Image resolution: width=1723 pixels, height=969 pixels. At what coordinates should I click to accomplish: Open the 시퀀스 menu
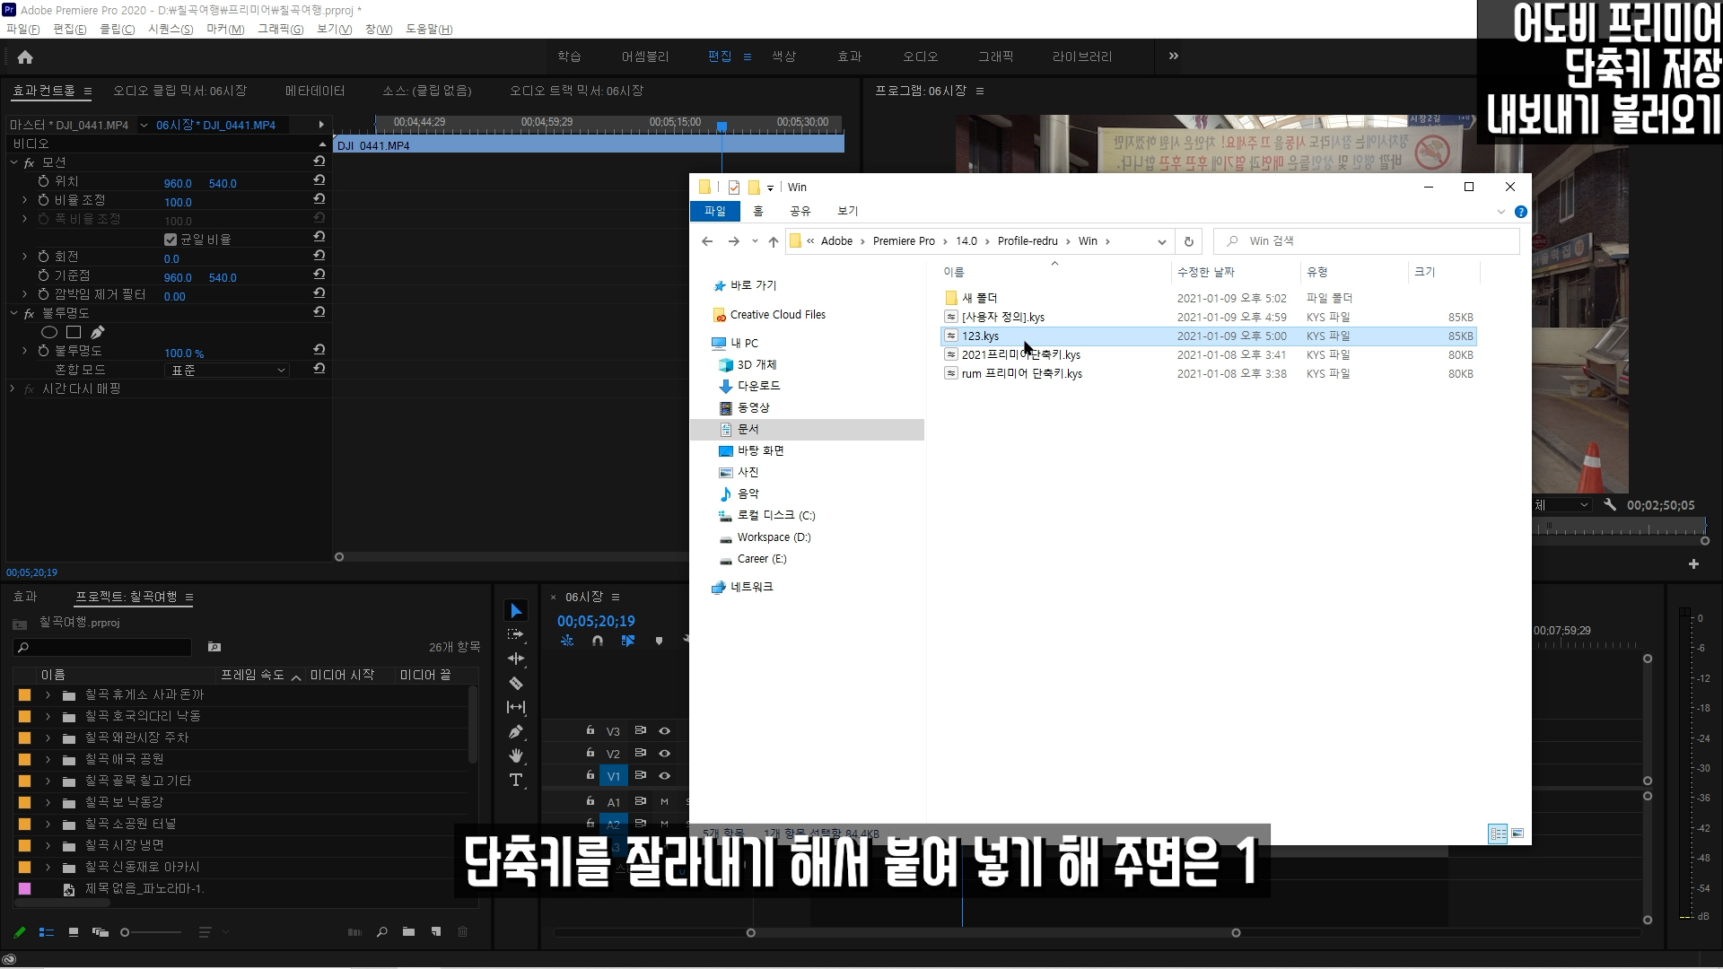point(170,30)
